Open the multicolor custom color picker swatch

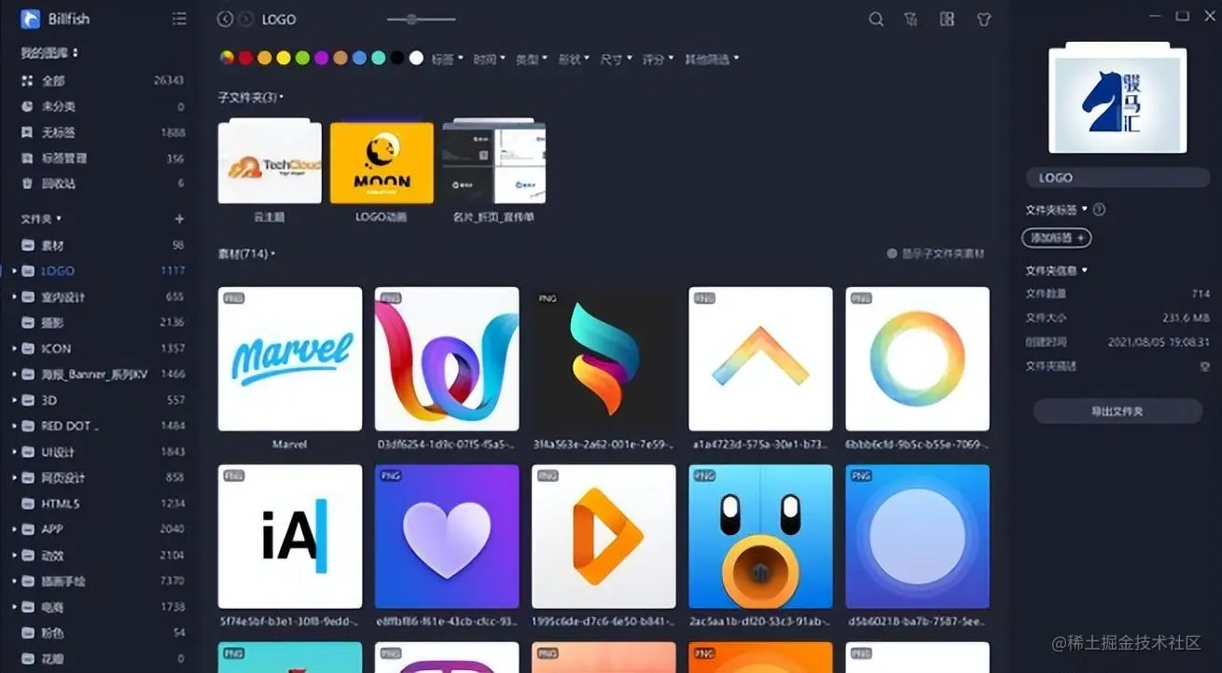(x=227, y=58)
